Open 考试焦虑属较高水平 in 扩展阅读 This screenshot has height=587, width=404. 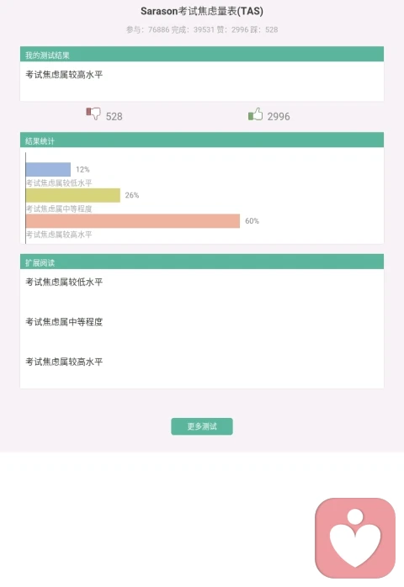coord(64,362)
